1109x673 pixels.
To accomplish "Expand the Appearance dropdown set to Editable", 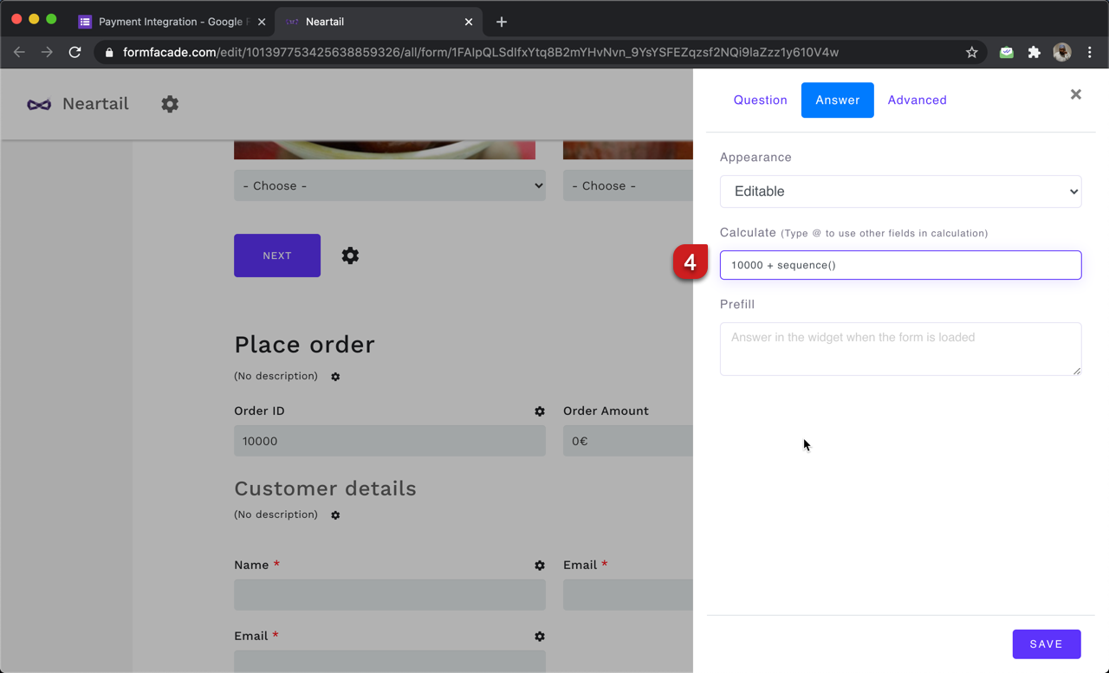I will pos(900,191).
